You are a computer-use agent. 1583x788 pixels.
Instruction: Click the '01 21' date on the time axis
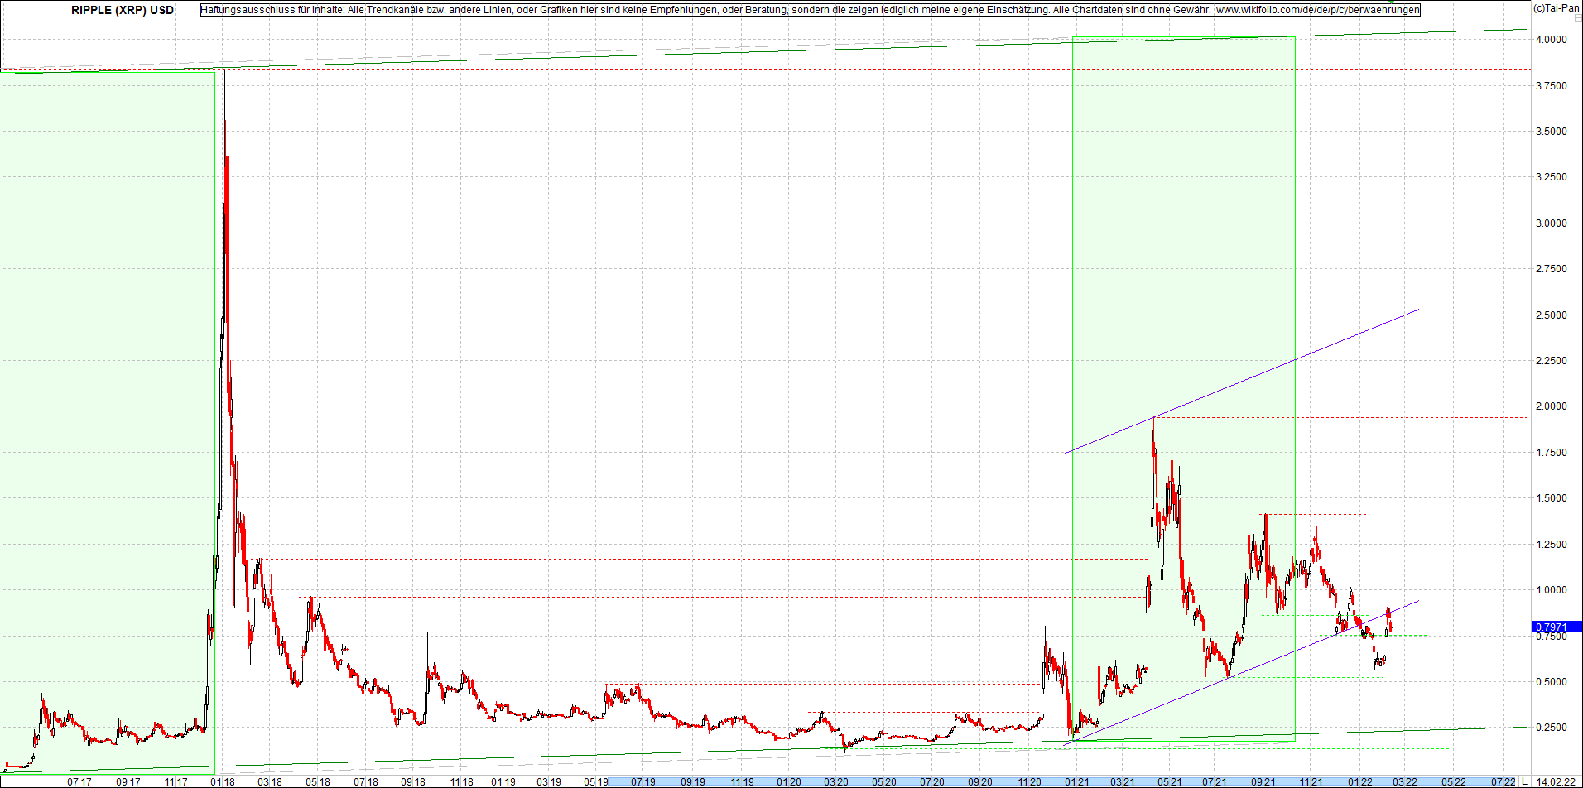[1076, 781]
